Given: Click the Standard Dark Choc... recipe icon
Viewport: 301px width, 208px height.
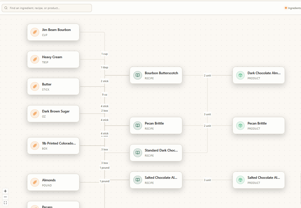Looking at the screenshot, I should click(138, 153).
